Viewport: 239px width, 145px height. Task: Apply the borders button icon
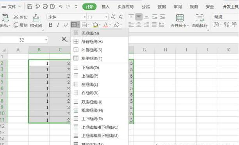[x=74, y=25]
